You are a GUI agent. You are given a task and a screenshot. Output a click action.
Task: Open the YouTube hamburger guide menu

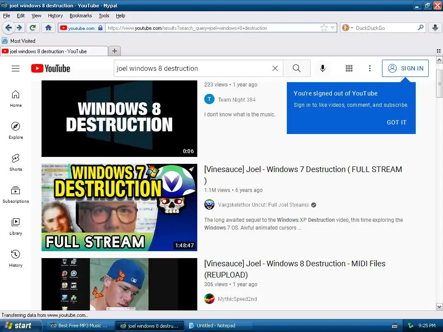[x=16, y=68]
